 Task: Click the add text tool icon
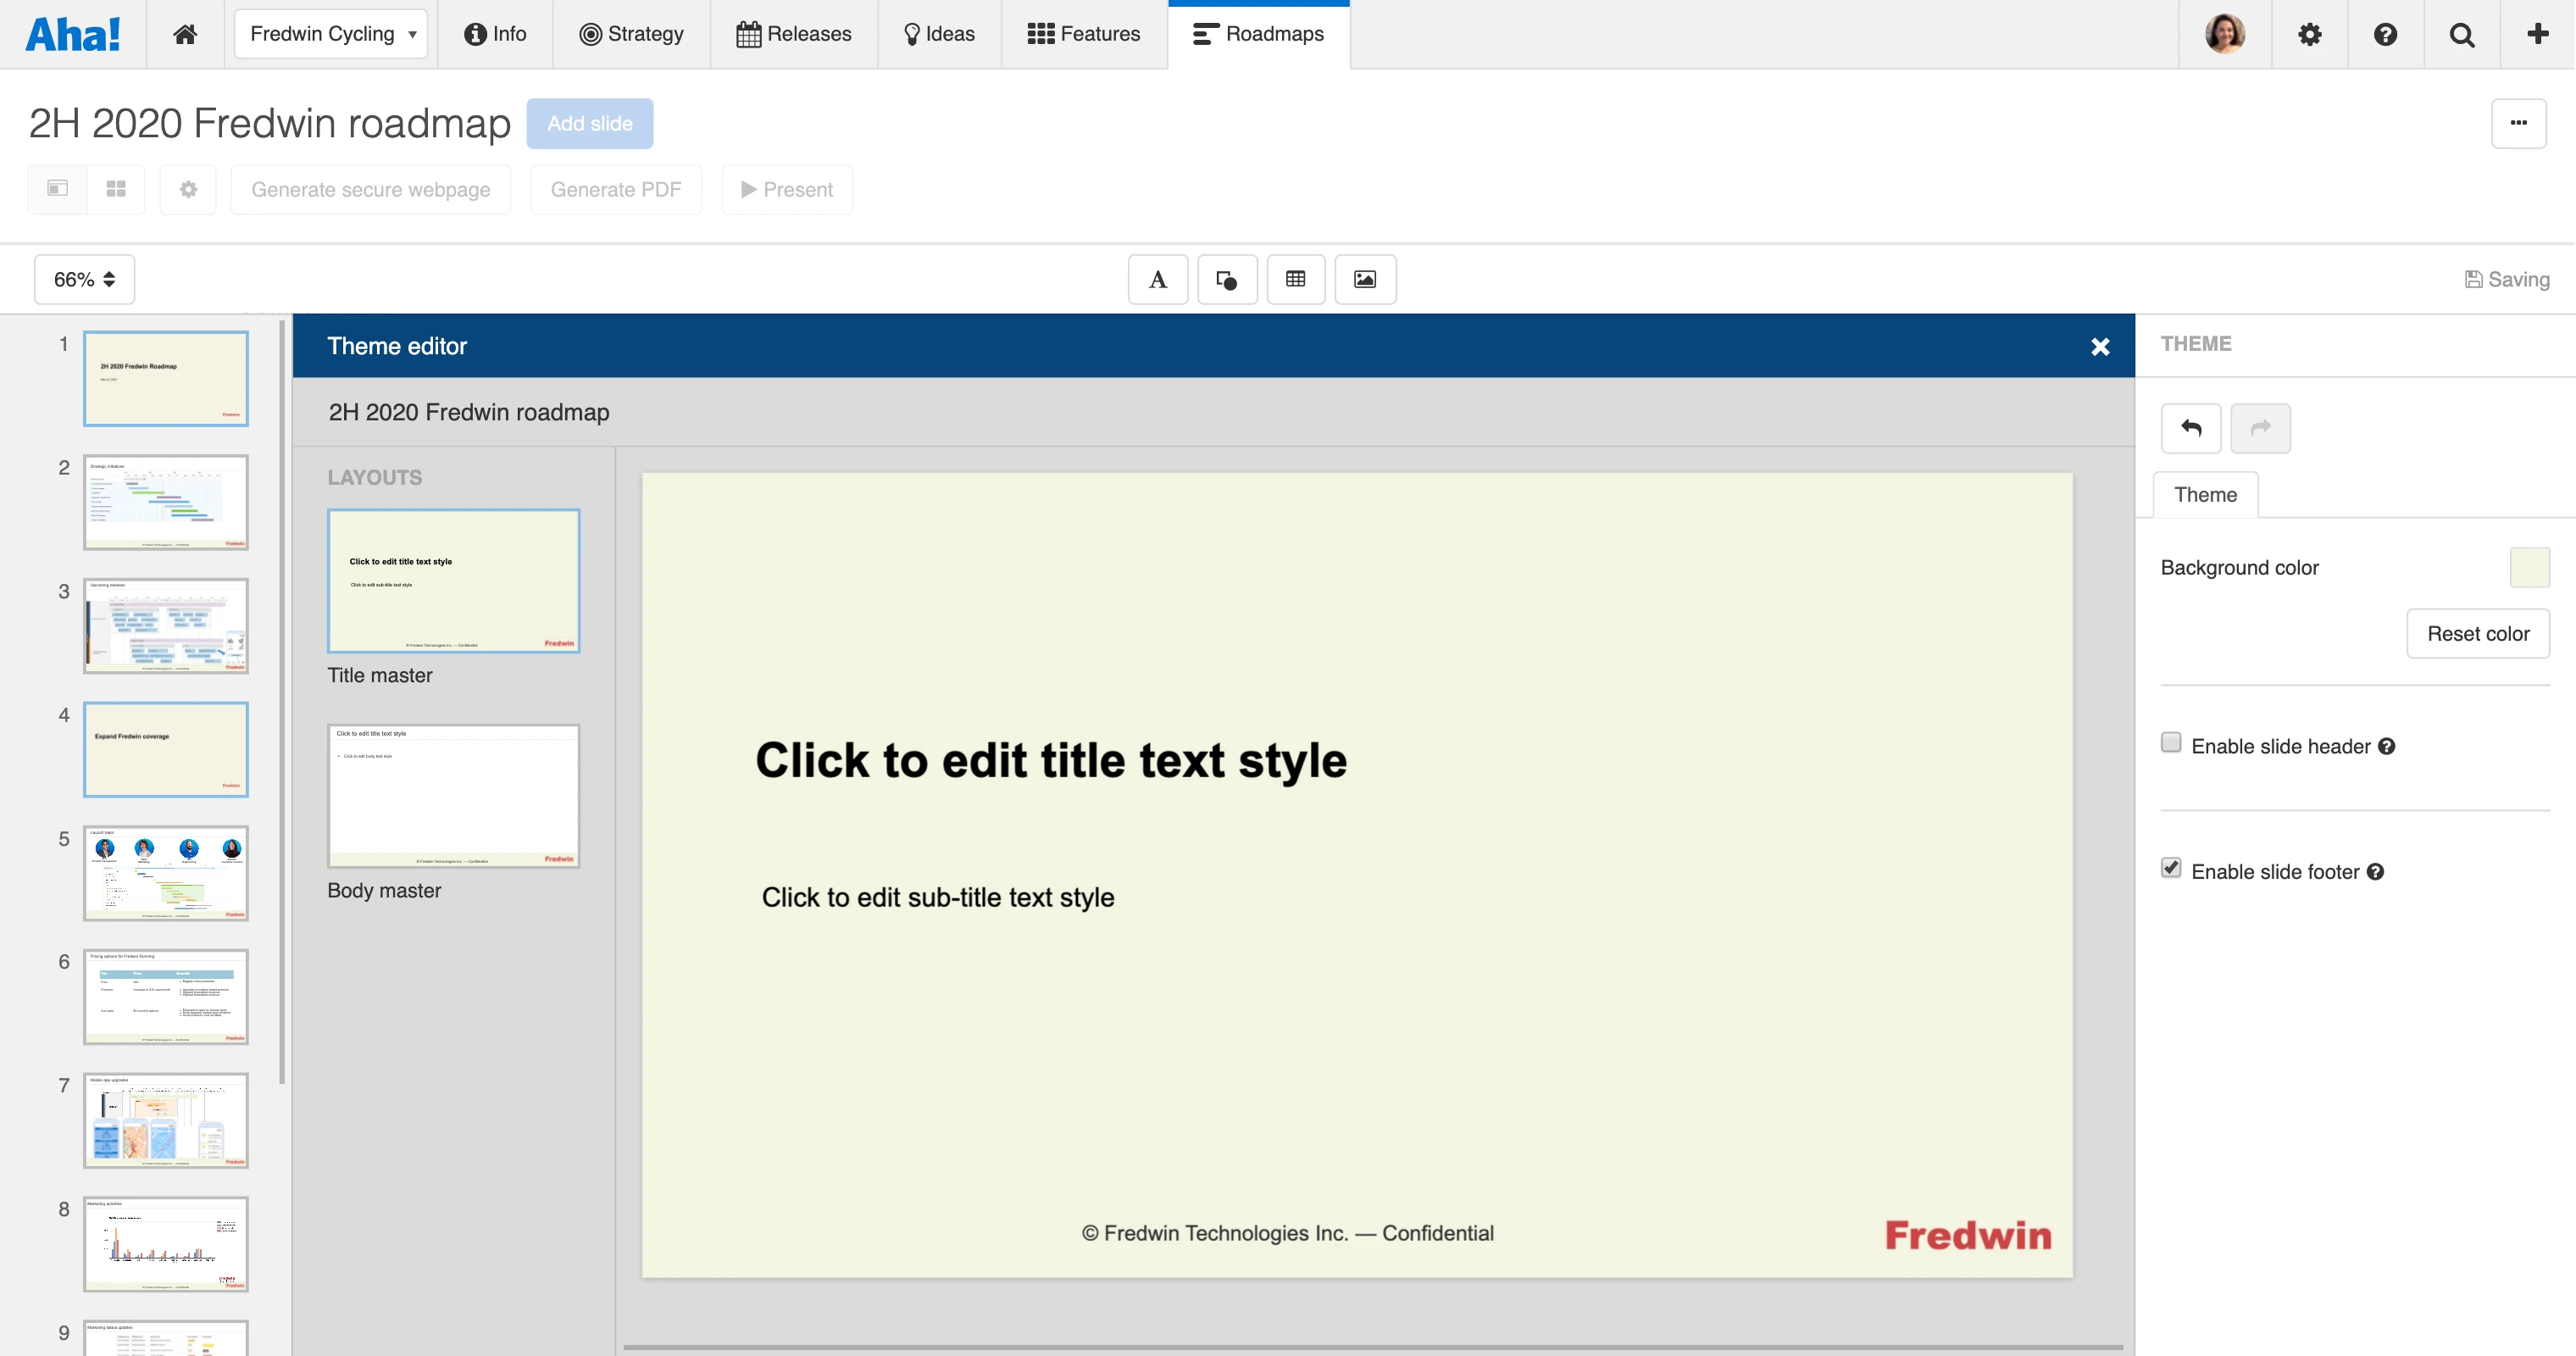coord(1158,279)
